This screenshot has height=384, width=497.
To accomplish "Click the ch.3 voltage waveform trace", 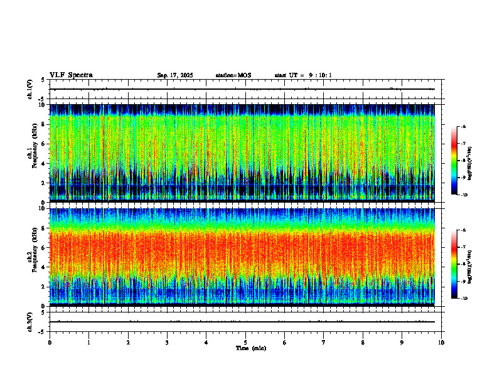I will coord(242,322).
